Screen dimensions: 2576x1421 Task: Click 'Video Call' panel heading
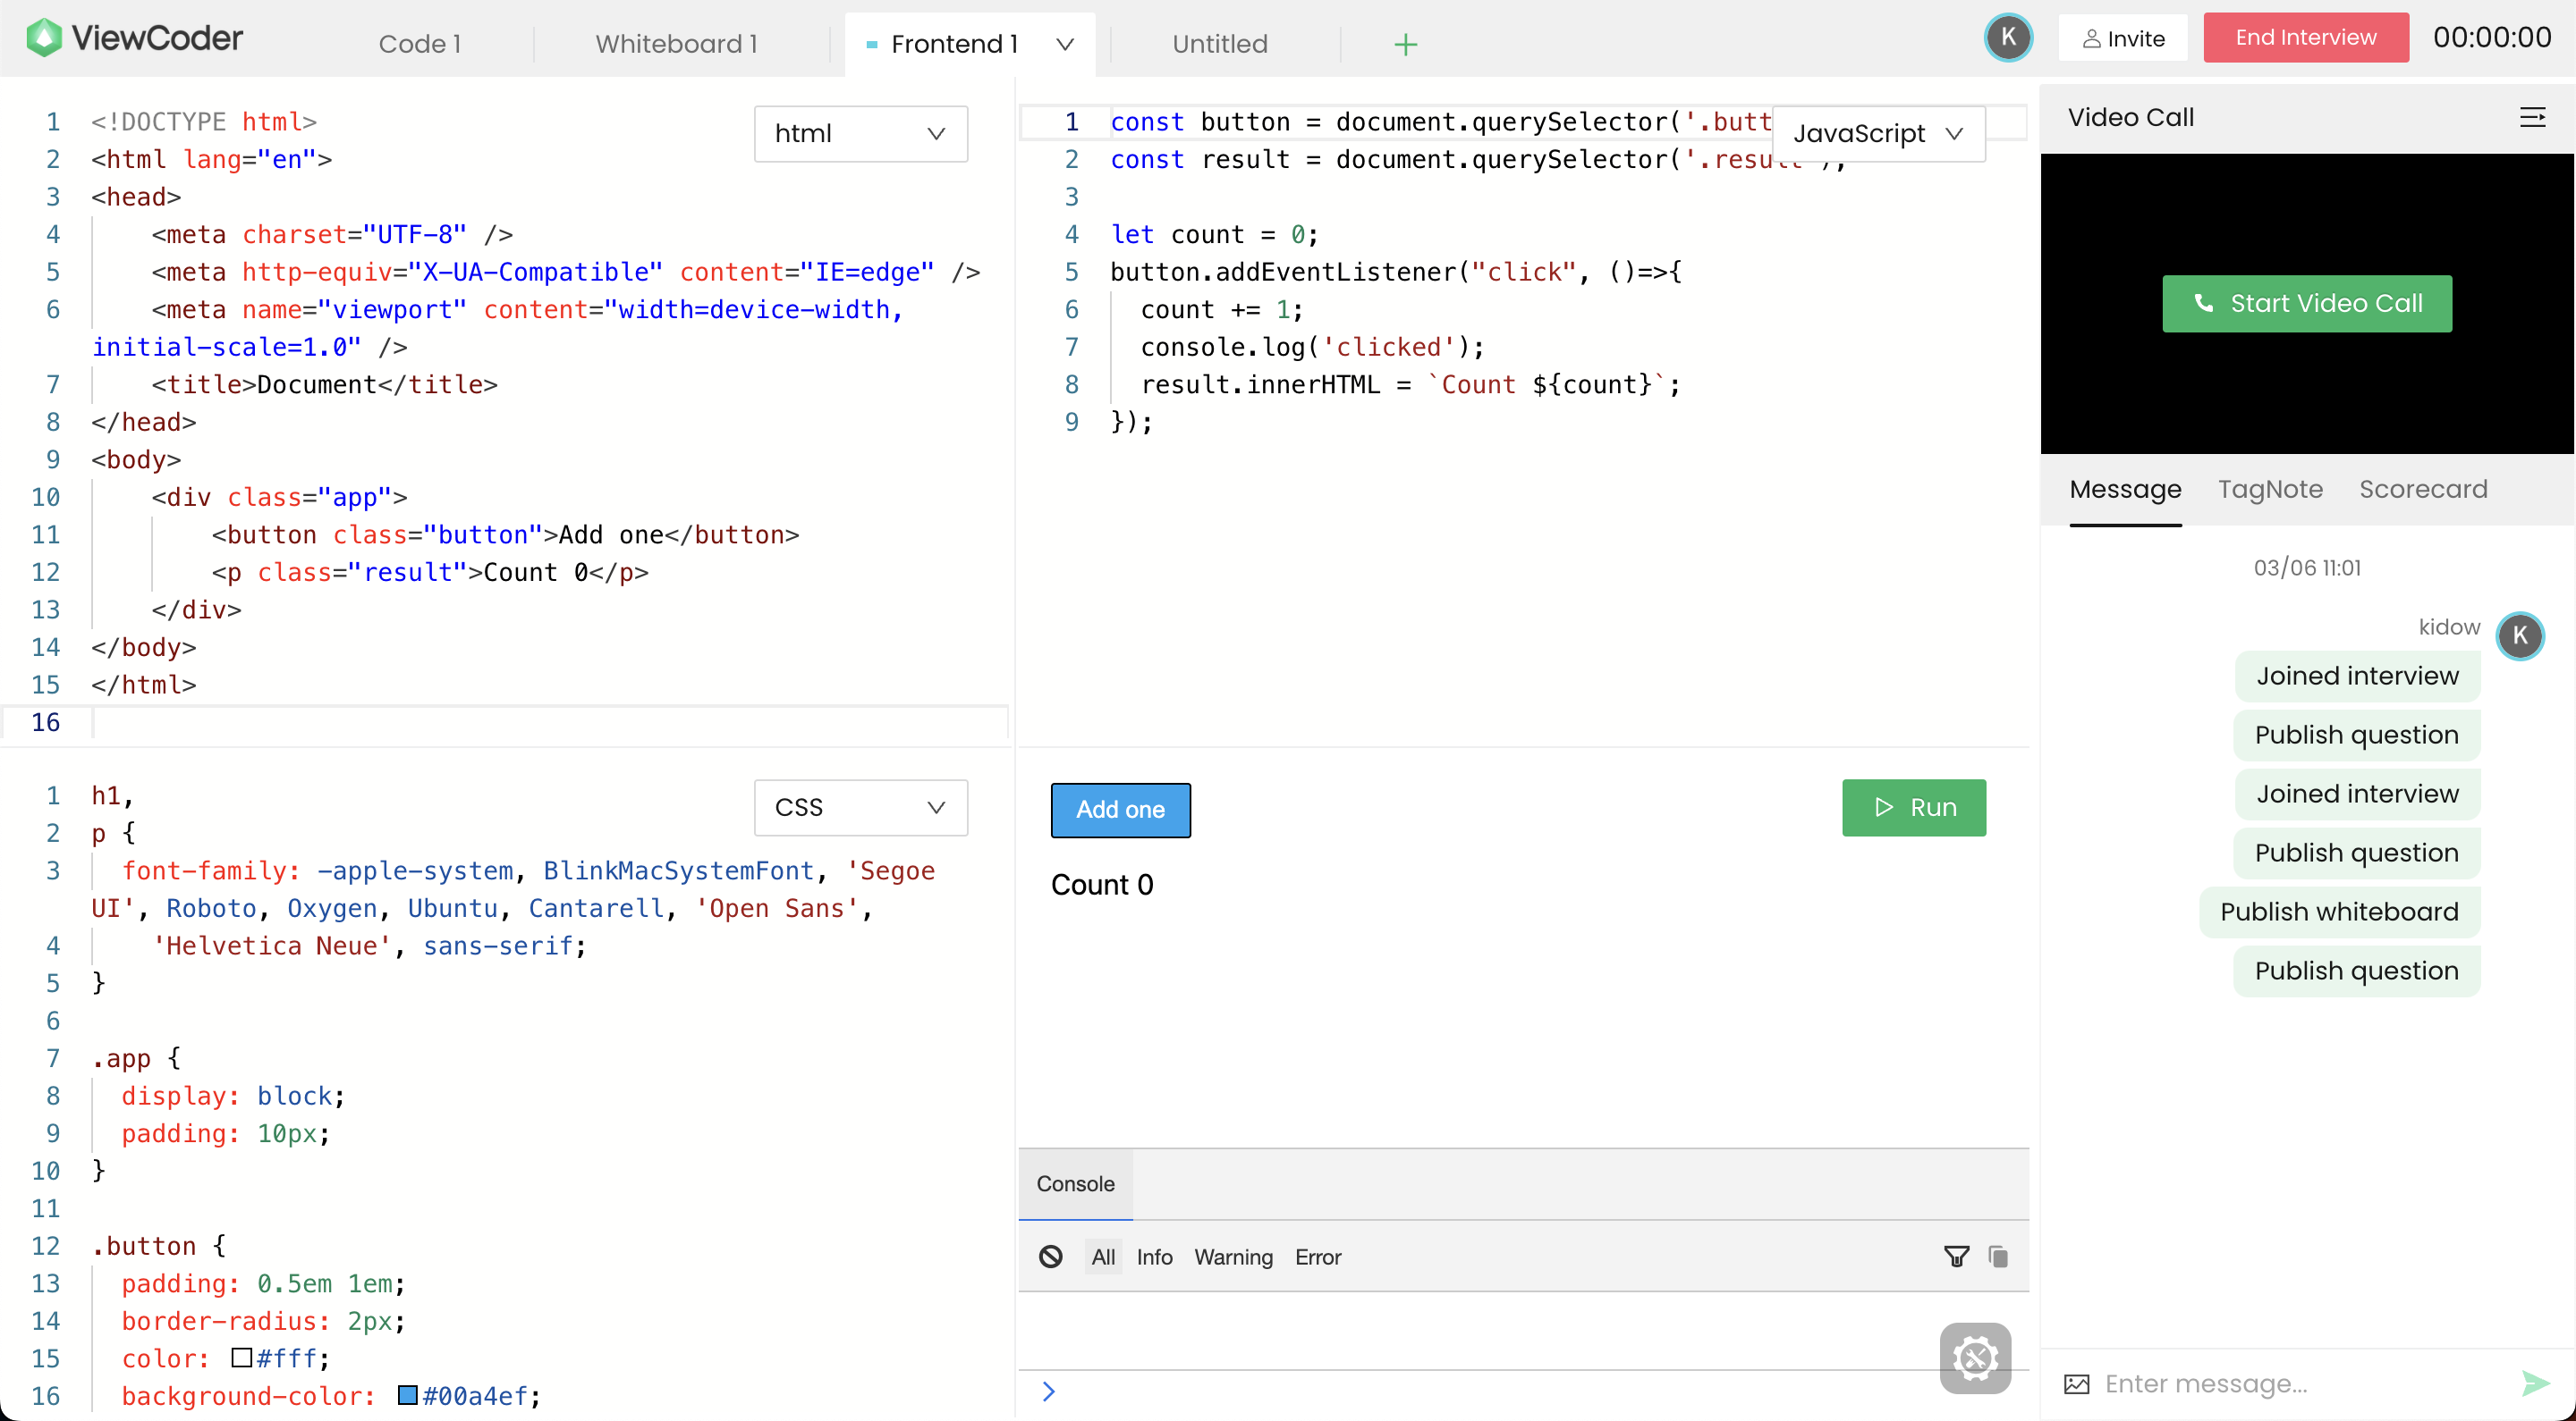click(2130, 118)
